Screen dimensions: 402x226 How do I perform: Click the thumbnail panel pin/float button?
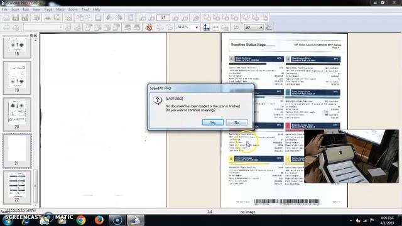click(x=31, y=36)
